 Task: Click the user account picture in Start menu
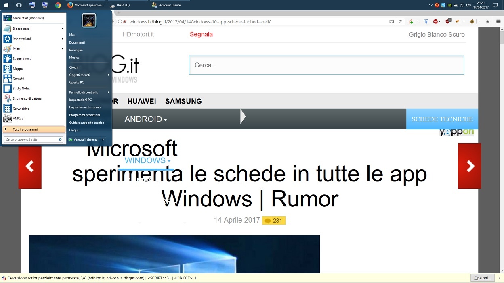point(89,20)
